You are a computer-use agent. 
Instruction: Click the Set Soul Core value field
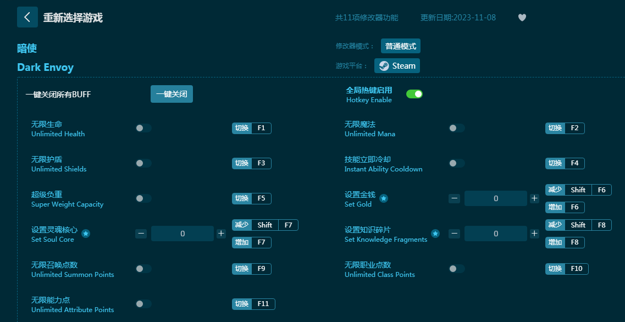pyautogui.click(x=182, y=234)
